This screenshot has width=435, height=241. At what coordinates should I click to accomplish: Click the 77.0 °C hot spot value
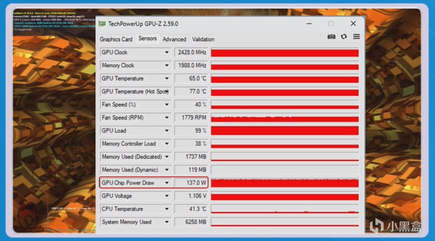coord(191,92)
